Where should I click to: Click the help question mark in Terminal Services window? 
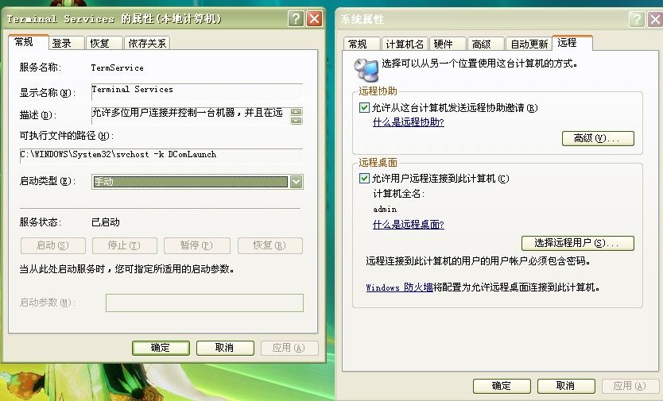click(296, 18)
